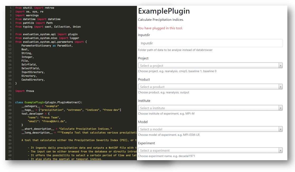
Task: Click the 'Select a model' placeholder text
Action: (x=151, y=129)
